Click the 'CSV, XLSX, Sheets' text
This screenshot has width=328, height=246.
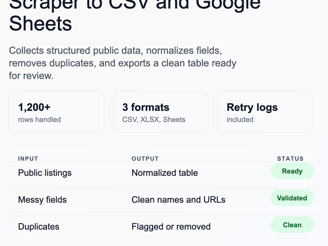point(154,119)
